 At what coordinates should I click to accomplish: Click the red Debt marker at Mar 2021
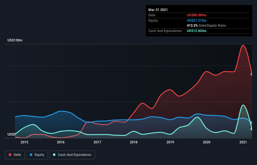tap(252, 74)
